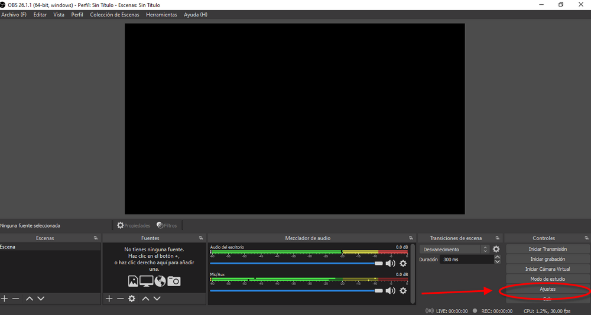Open Ajustes settings button

click(547, 289)
